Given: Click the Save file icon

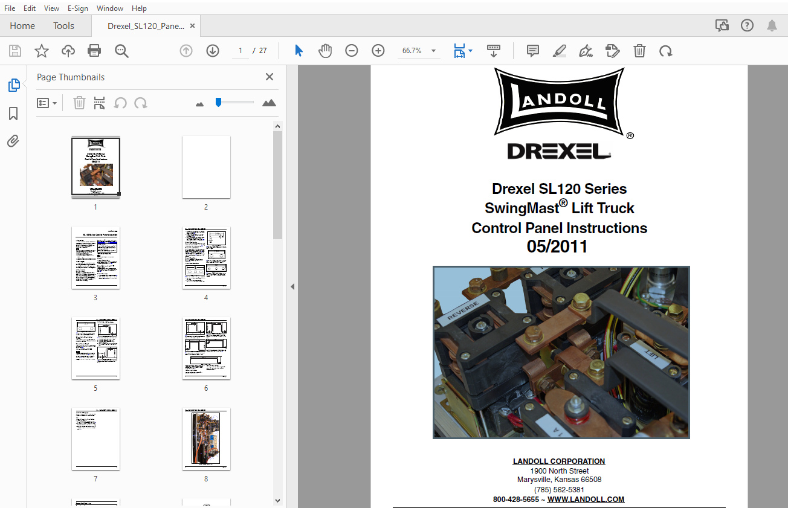Looking at the screenshot, I should pos(15,51).
